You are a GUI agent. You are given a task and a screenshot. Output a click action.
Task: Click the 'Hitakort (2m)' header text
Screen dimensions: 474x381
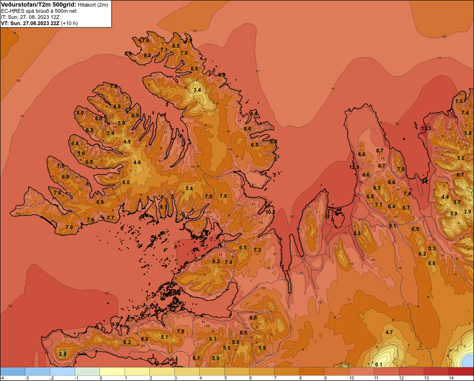(x=93, y=5)
